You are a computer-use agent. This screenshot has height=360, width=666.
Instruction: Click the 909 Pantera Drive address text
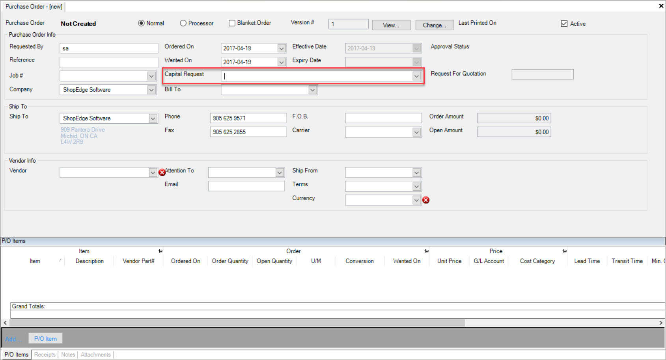(x=82, y=130)
